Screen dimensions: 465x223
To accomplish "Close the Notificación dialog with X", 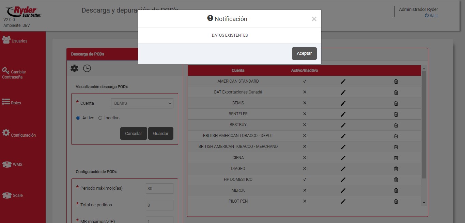I will [x=314, y=19].
